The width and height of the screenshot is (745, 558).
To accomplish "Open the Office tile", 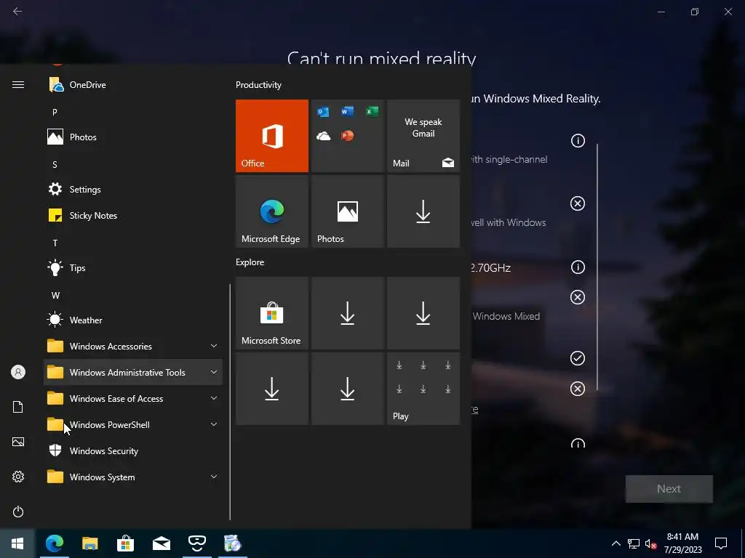I will [272, 136].
